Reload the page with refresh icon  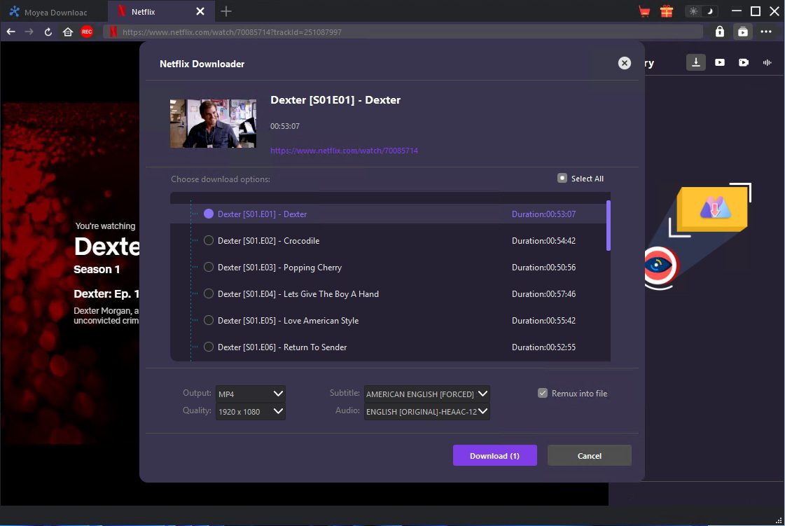(48, 32)
